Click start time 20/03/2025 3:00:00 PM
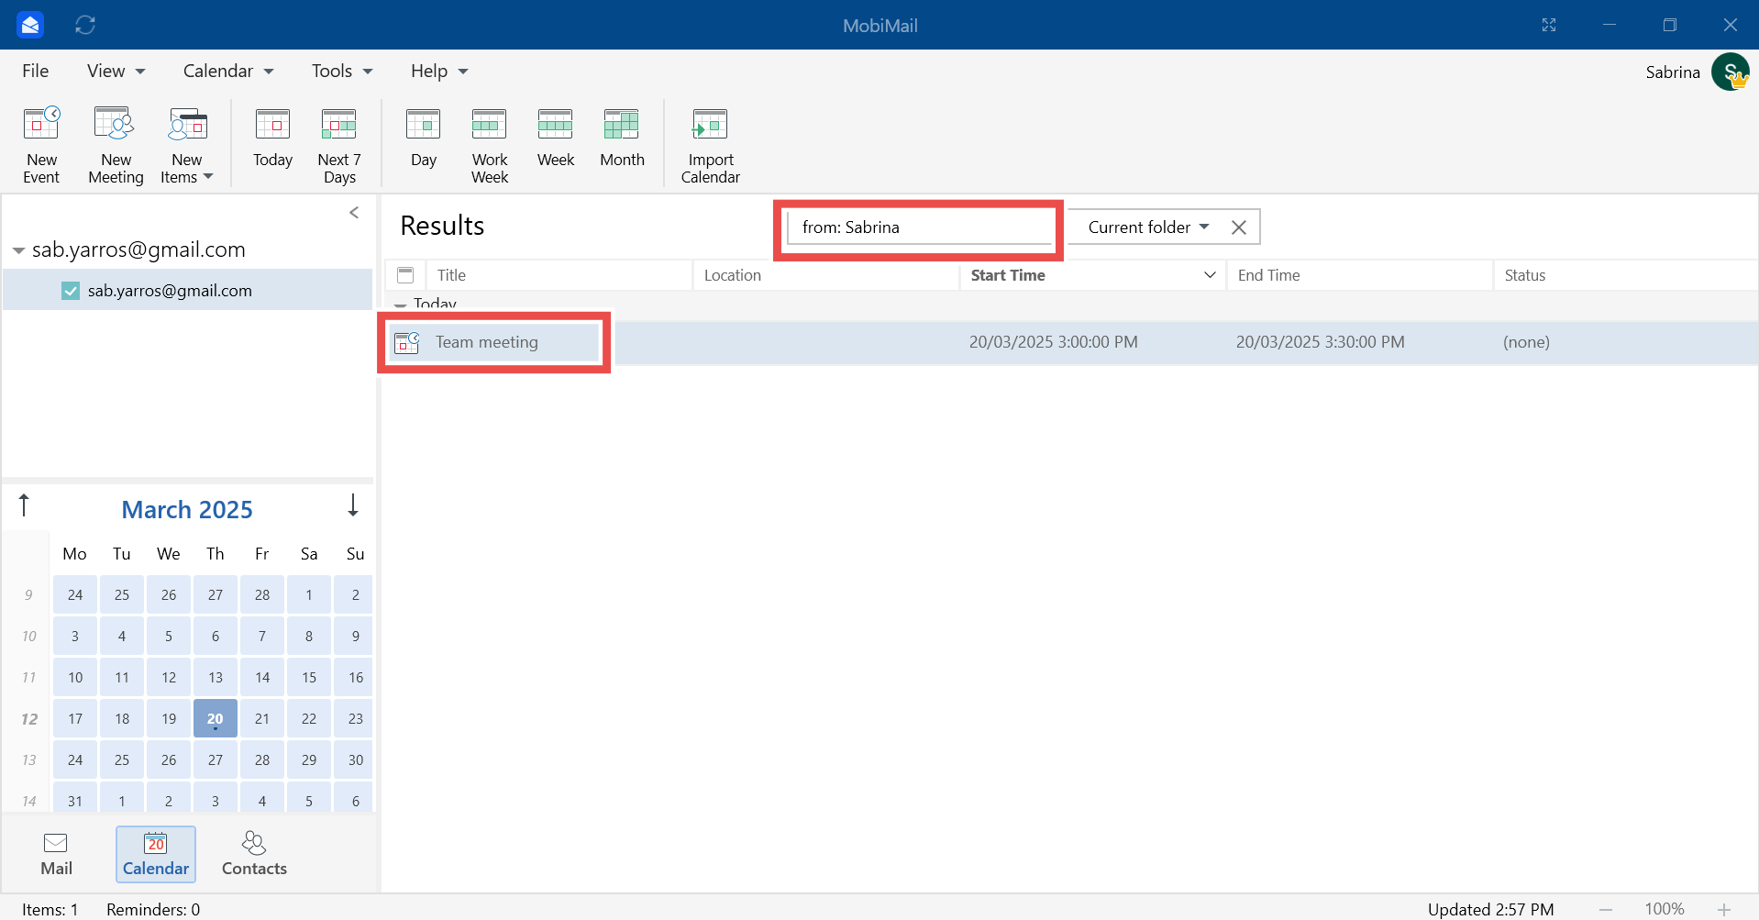 1053,343
